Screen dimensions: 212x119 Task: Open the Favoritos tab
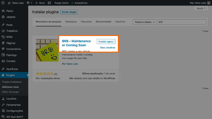point(120,21)
